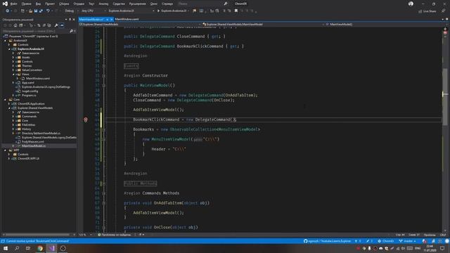Click the editor vertical scrollbar thumb
450x253 pixels.
(445, 97)
